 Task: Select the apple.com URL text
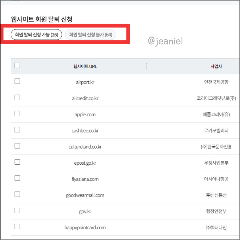tap(85, 114)
